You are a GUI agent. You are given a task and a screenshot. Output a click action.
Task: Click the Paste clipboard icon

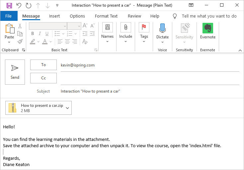10,29
